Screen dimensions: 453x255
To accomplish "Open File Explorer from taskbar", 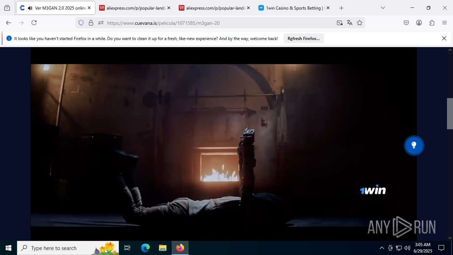I will [x=163, y=248].
